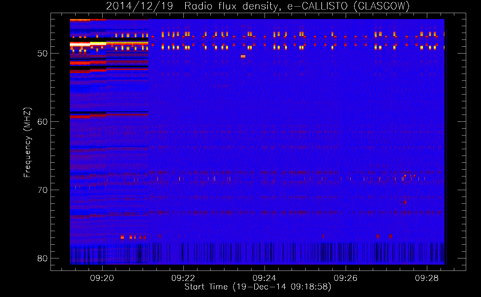
Task: Click the 09:26 time tick label
Action: (346, 278)
